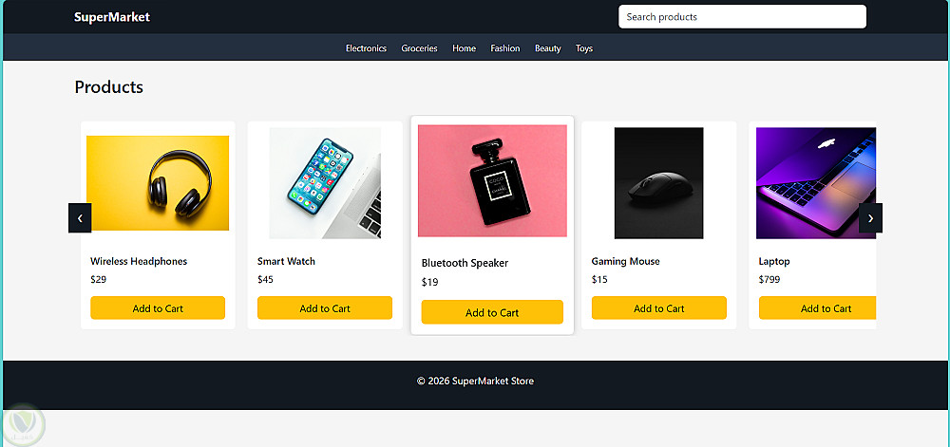This screenshot has width=950, height=447.
Task: Click the smartphone product image
Action: click(x=325, y=183)
